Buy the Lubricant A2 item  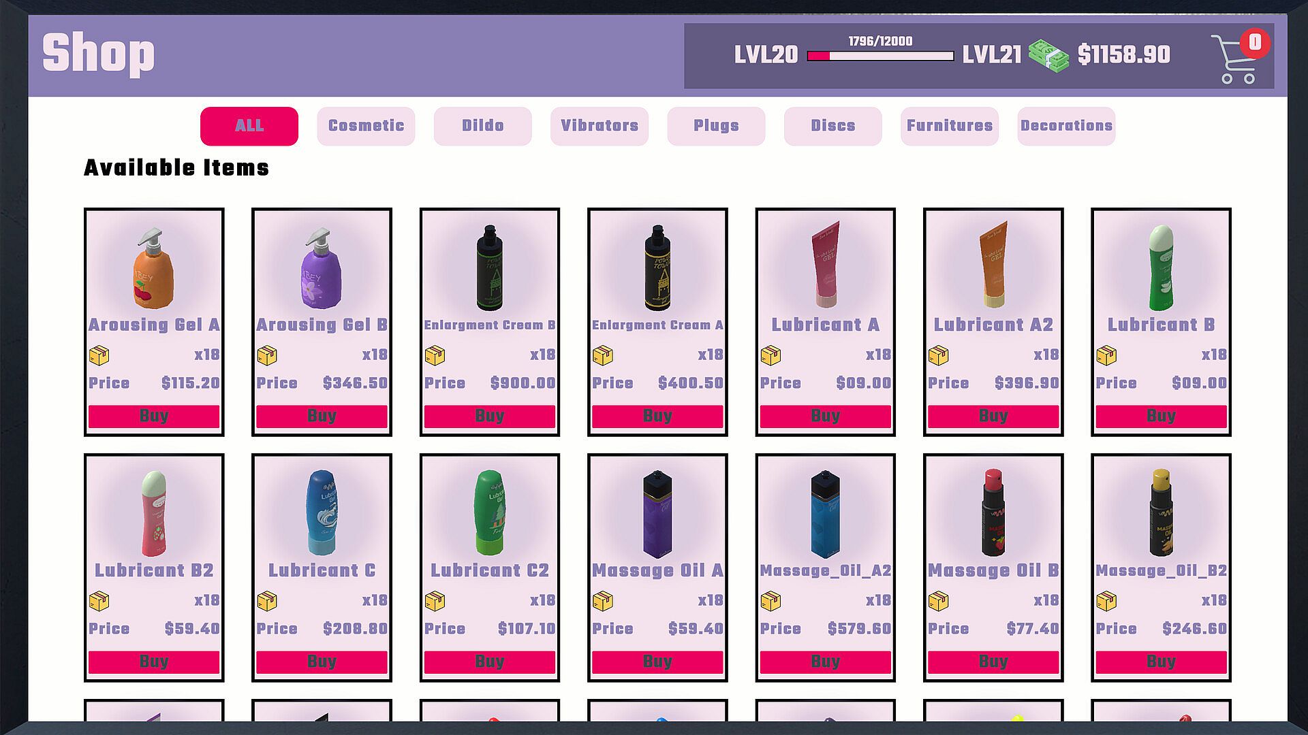tap(993, 416)
